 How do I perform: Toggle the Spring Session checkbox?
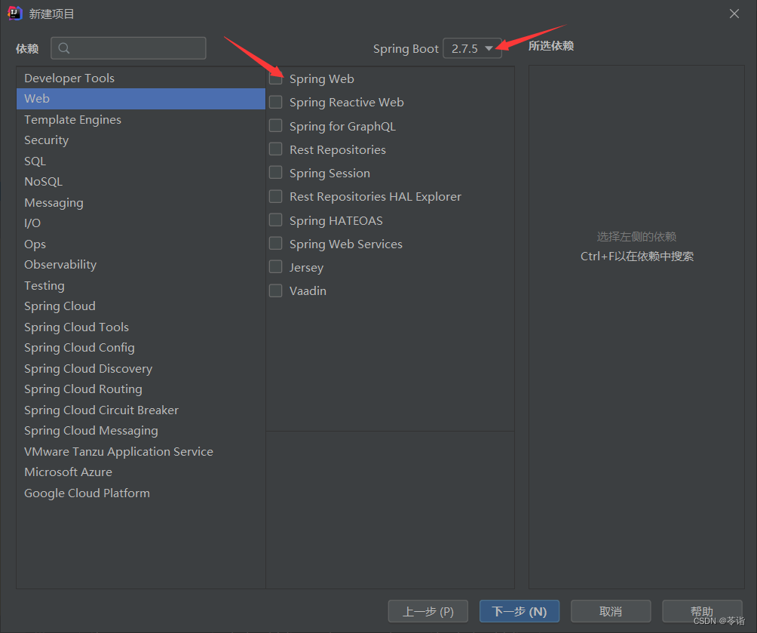point(276,173)
